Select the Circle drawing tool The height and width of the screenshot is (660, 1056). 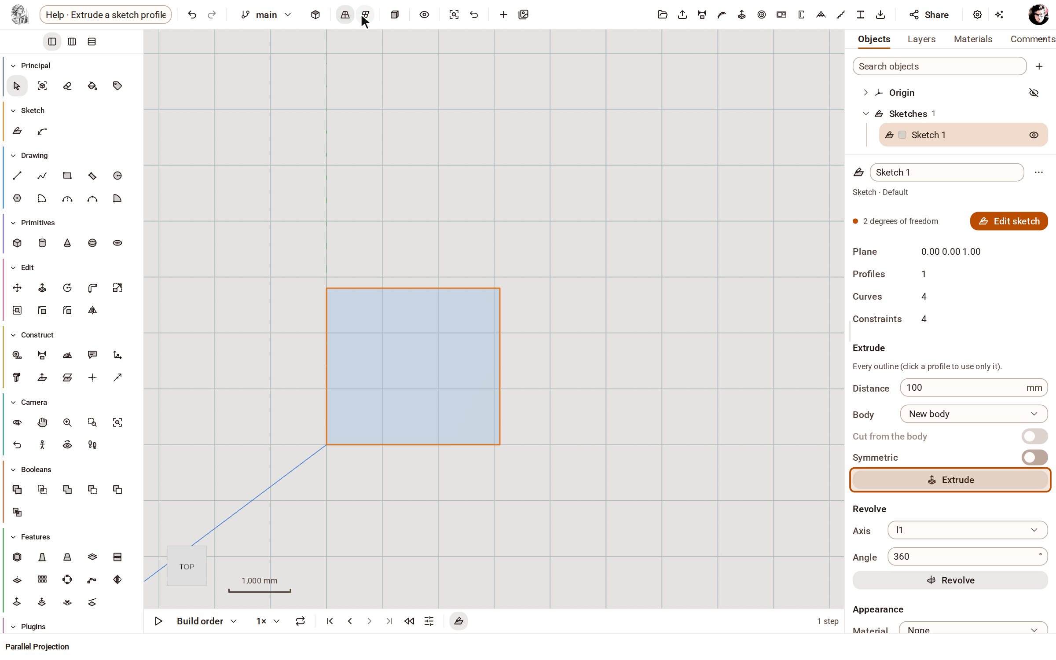117,176
